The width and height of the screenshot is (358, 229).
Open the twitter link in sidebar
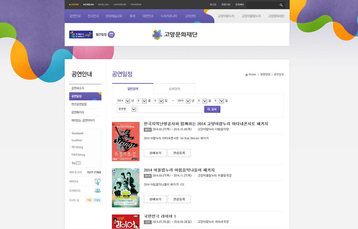click(77, 140)
